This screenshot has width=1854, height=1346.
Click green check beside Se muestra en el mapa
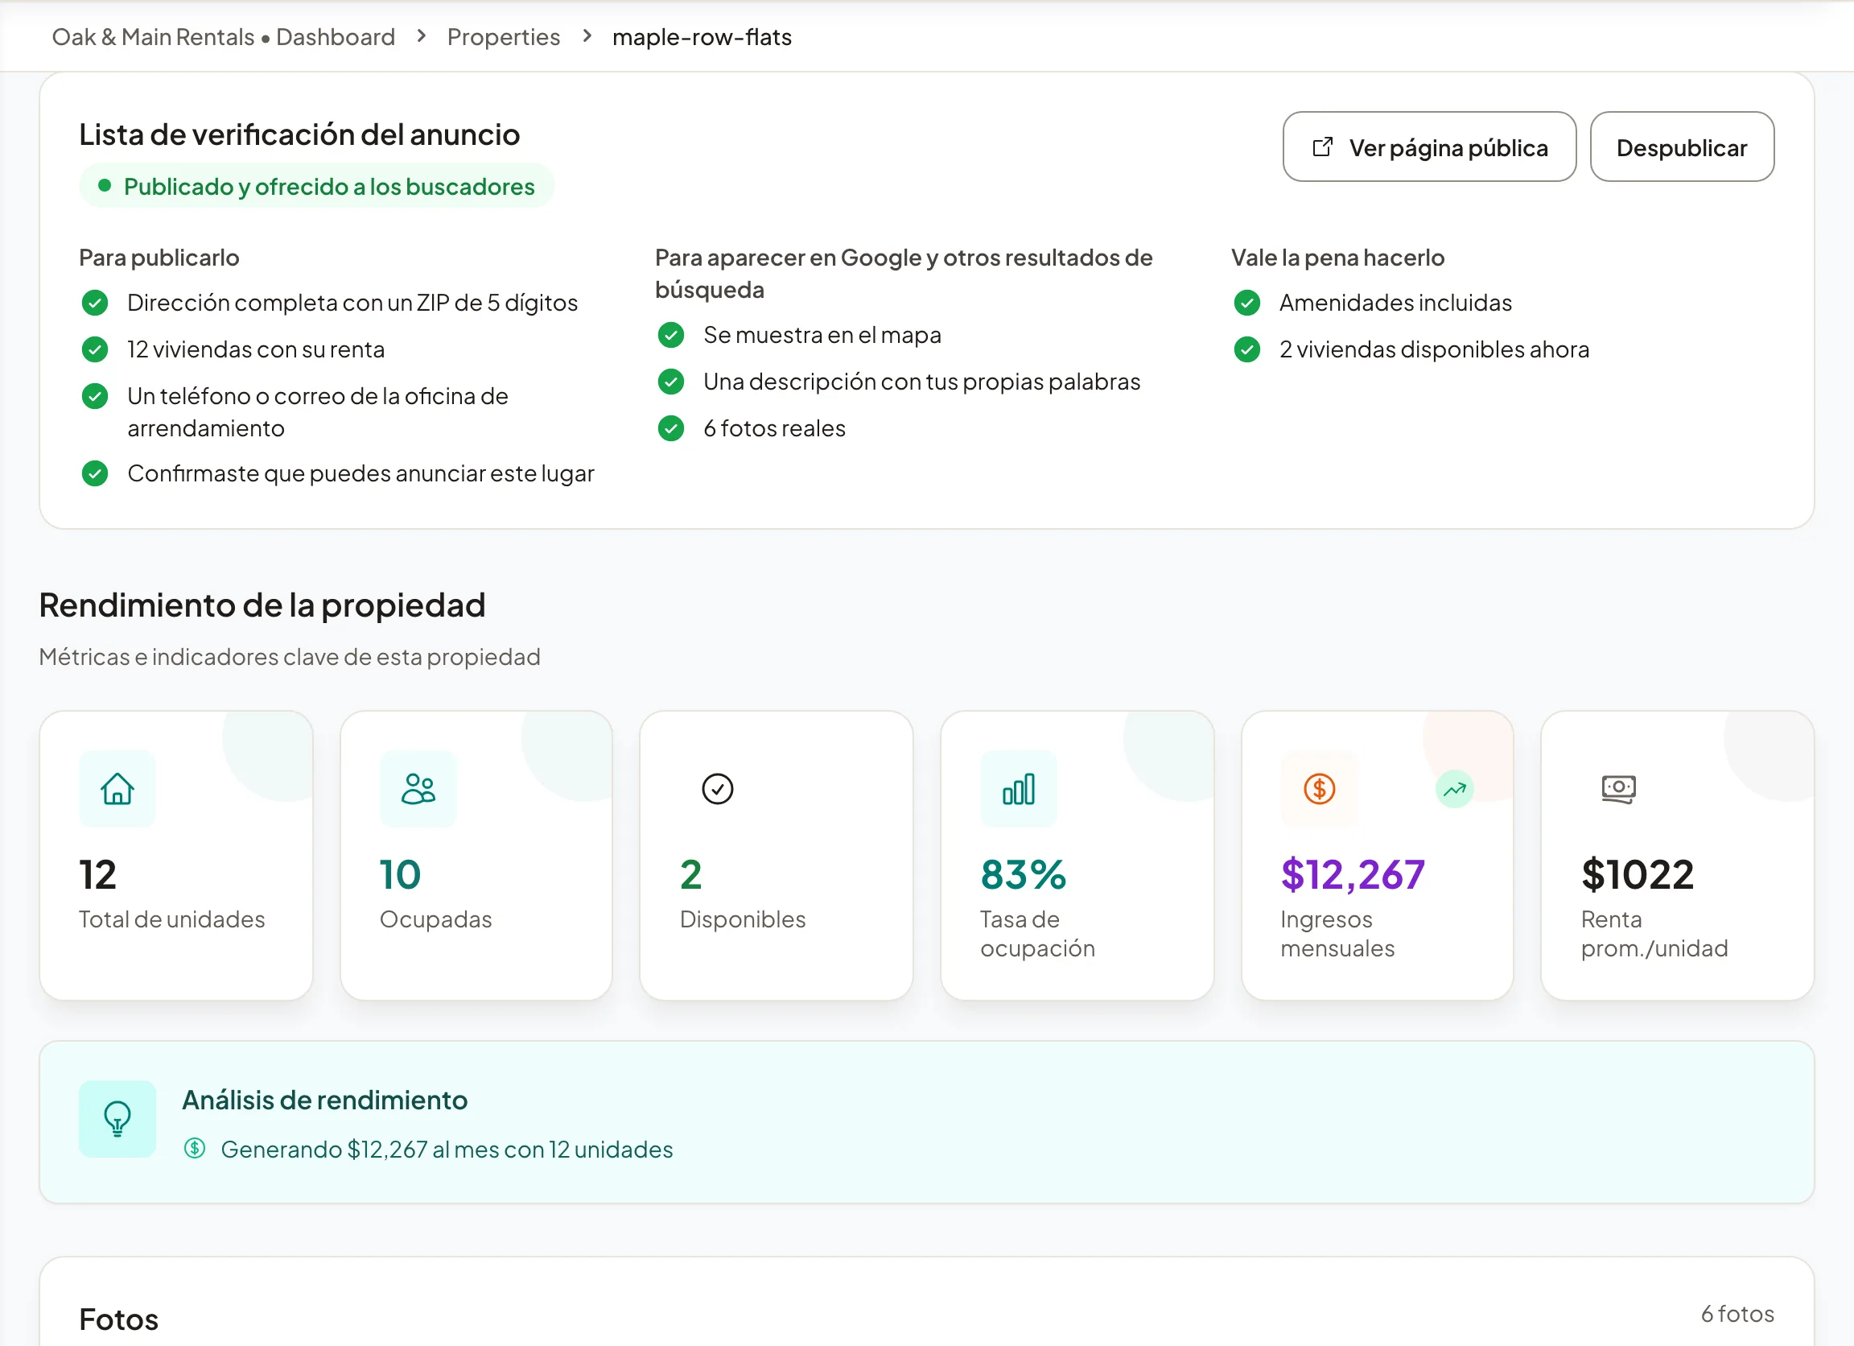coord(671,334)
